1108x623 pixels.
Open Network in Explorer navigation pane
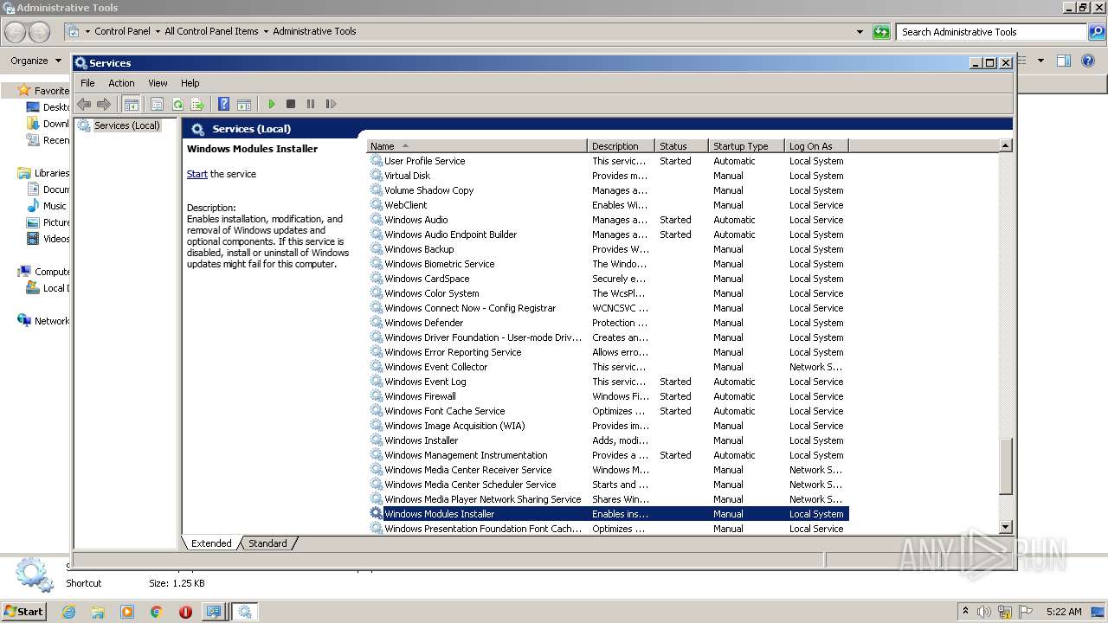[x=43, y=321]
